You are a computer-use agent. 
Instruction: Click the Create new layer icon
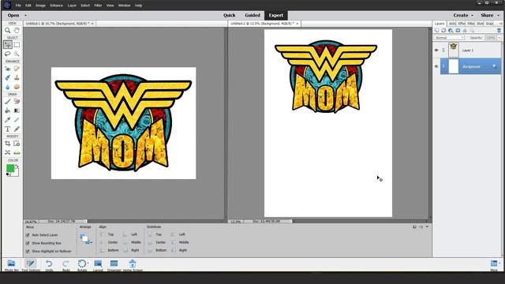pyautogui.click(x=436, y=30)
